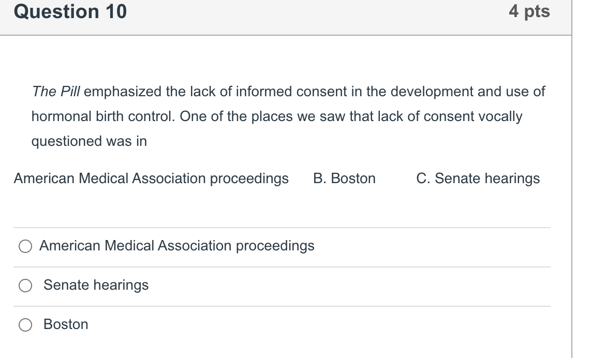The image size is (591, 358).
Task: Choose the Senate hearings radio button
Action: click(x=25, y=286)
